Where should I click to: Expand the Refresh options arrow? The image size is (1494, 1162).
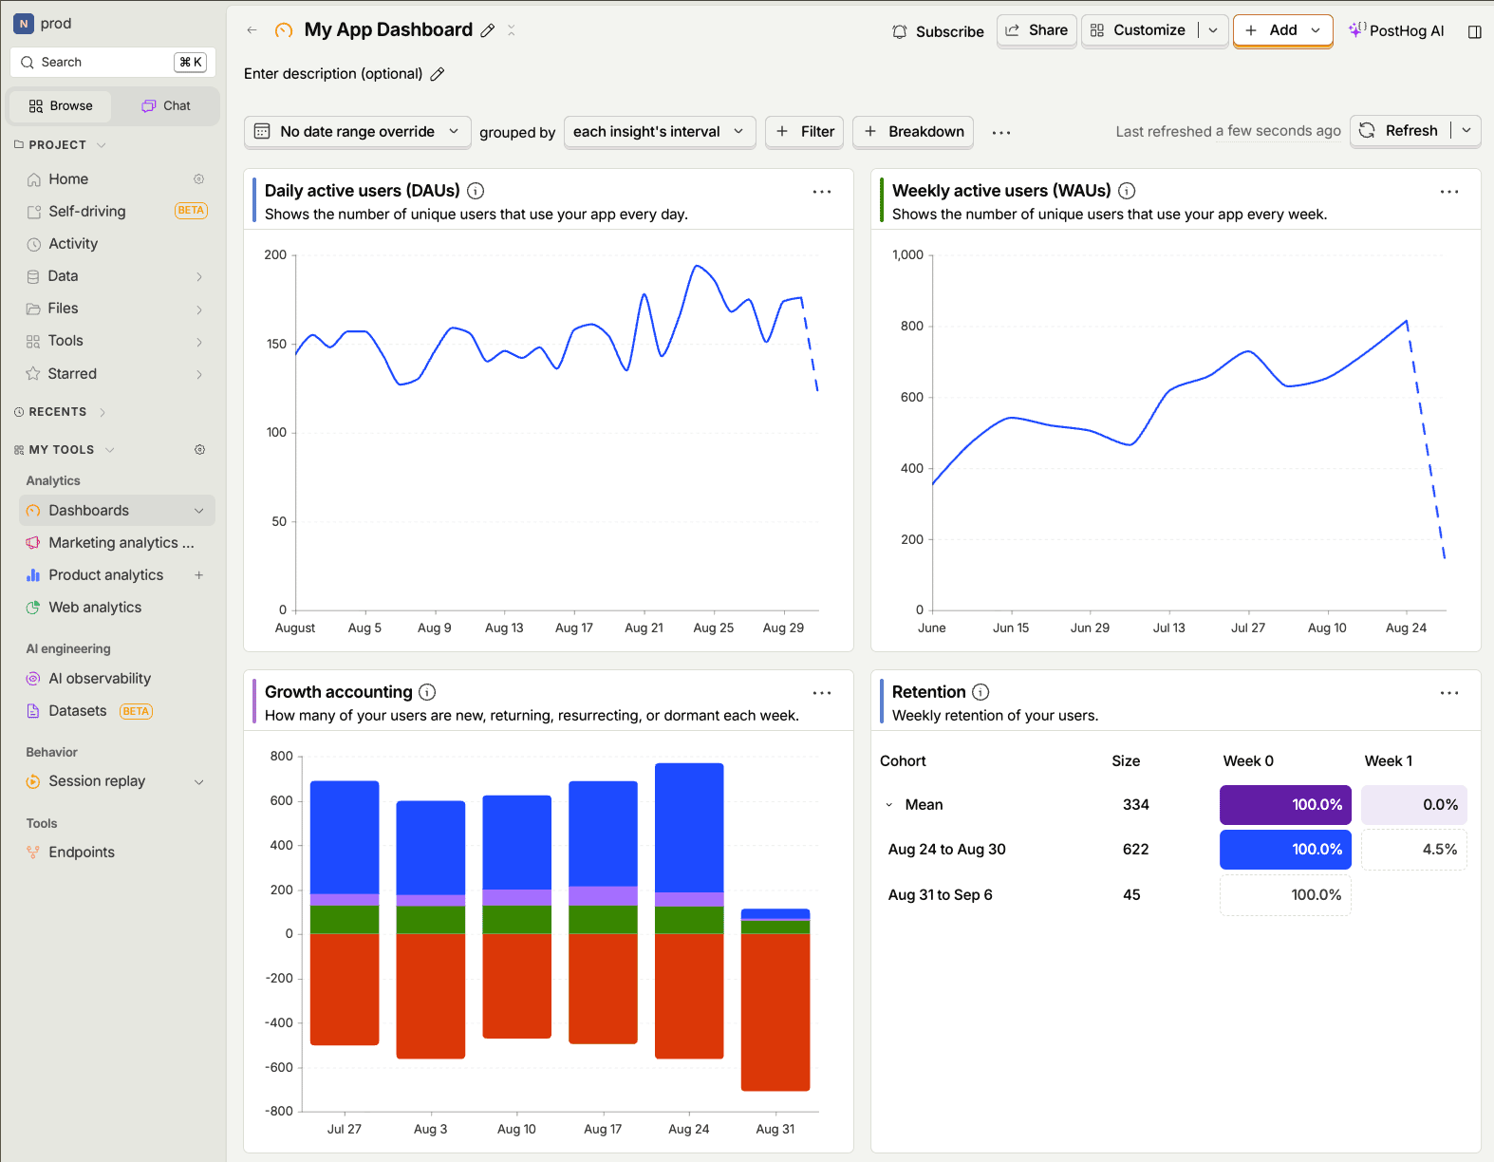pos(1466,131)
